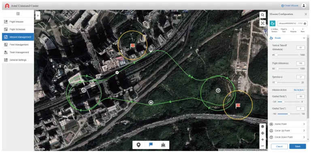This screenshot has width=311, height=153.
Task: Select Mission Management in sidebar
Action: pos(18,37)
